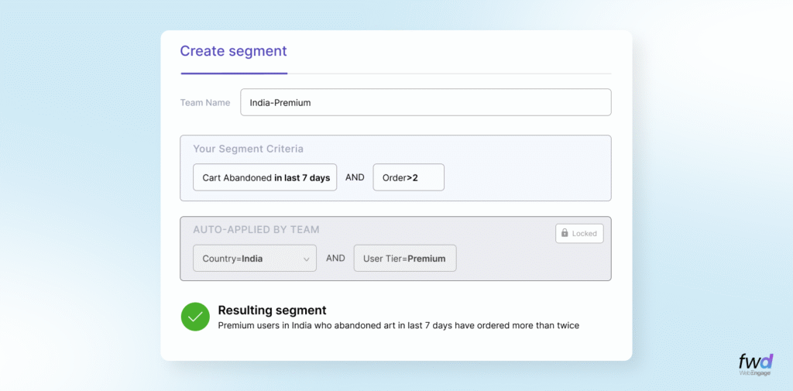Screen dimensions: 793x391
Task: Click the Team Name label
Action: pyautogui.click(x=205, y=102)
